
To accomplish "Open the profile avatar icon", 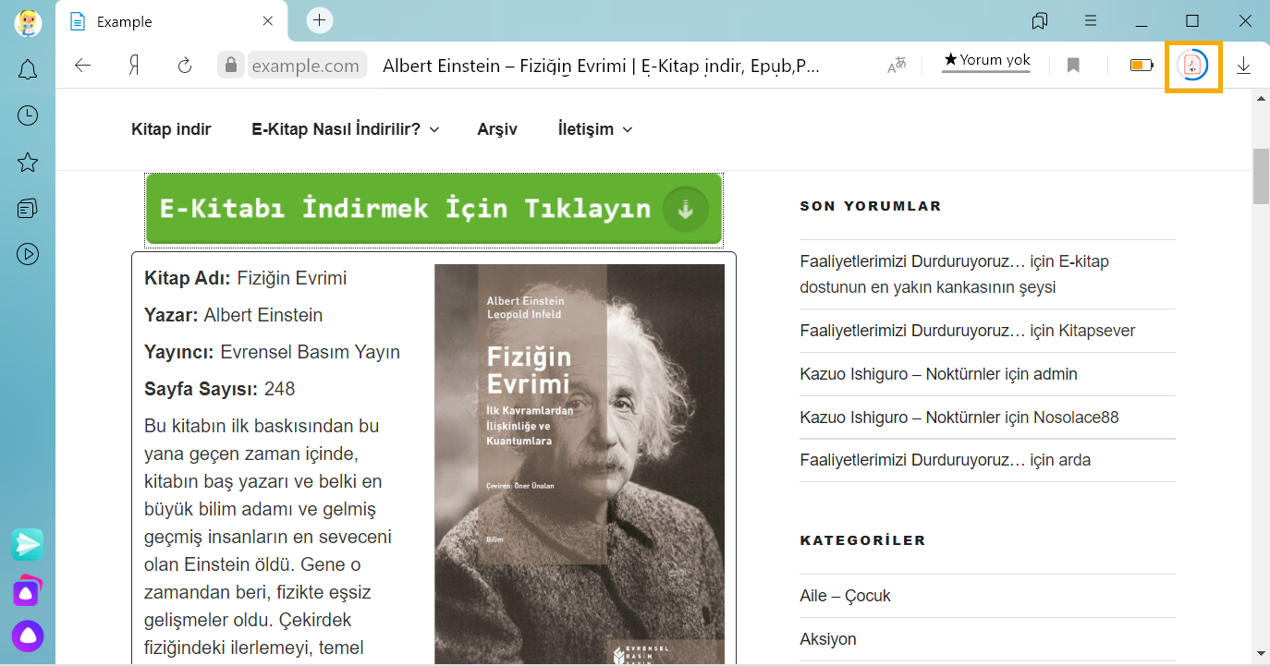I will (28, 22).
